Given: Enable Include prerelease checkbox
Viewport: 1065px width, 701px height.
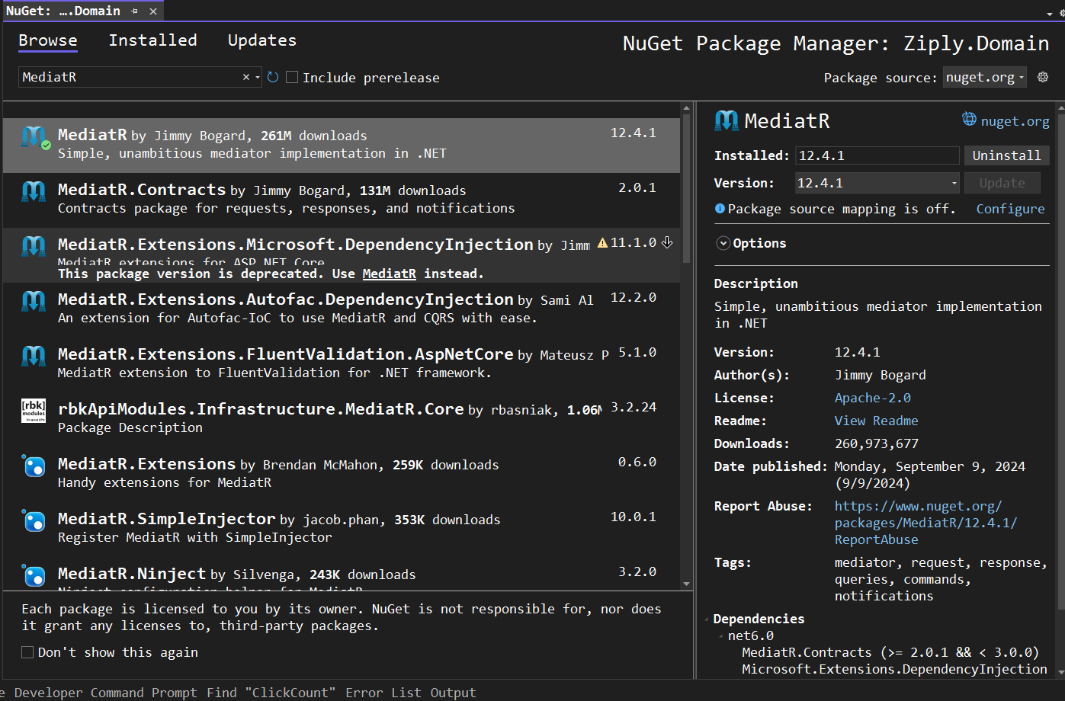Looking at the screenshot, I should 292,77.
